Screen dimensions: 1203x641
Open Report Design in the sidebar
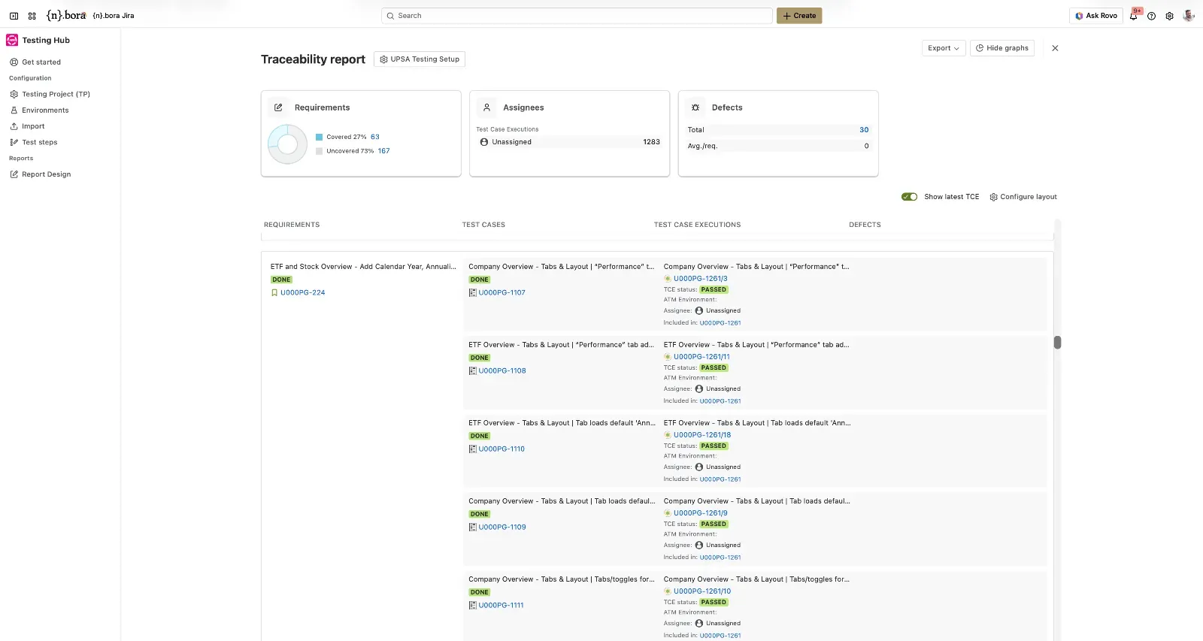point(46,174)
